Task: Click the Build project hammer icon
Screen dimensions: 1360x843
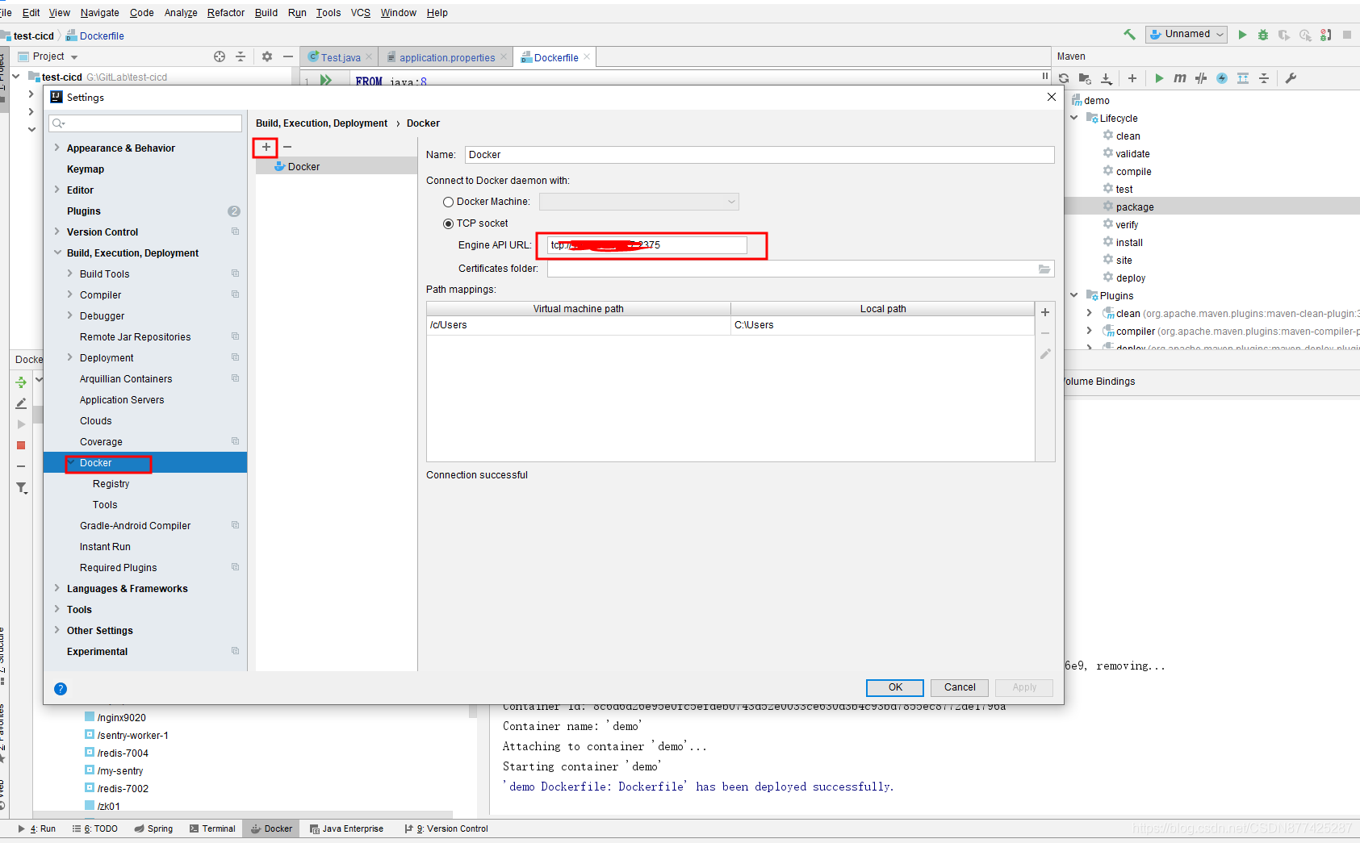Action: tap(1129, 35)
